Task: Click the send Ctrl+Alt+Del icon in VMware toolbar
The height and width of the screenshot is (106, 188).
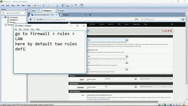Action: click(x=43, y=6)
